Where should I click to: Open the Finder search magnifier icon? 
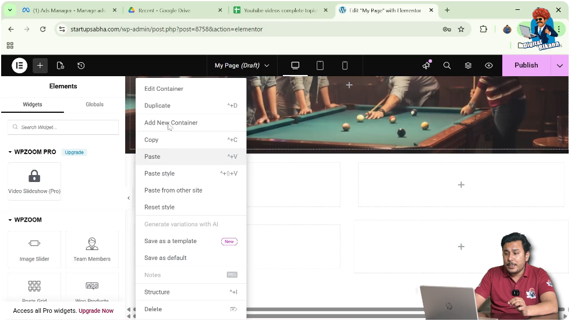click(447, 66)
